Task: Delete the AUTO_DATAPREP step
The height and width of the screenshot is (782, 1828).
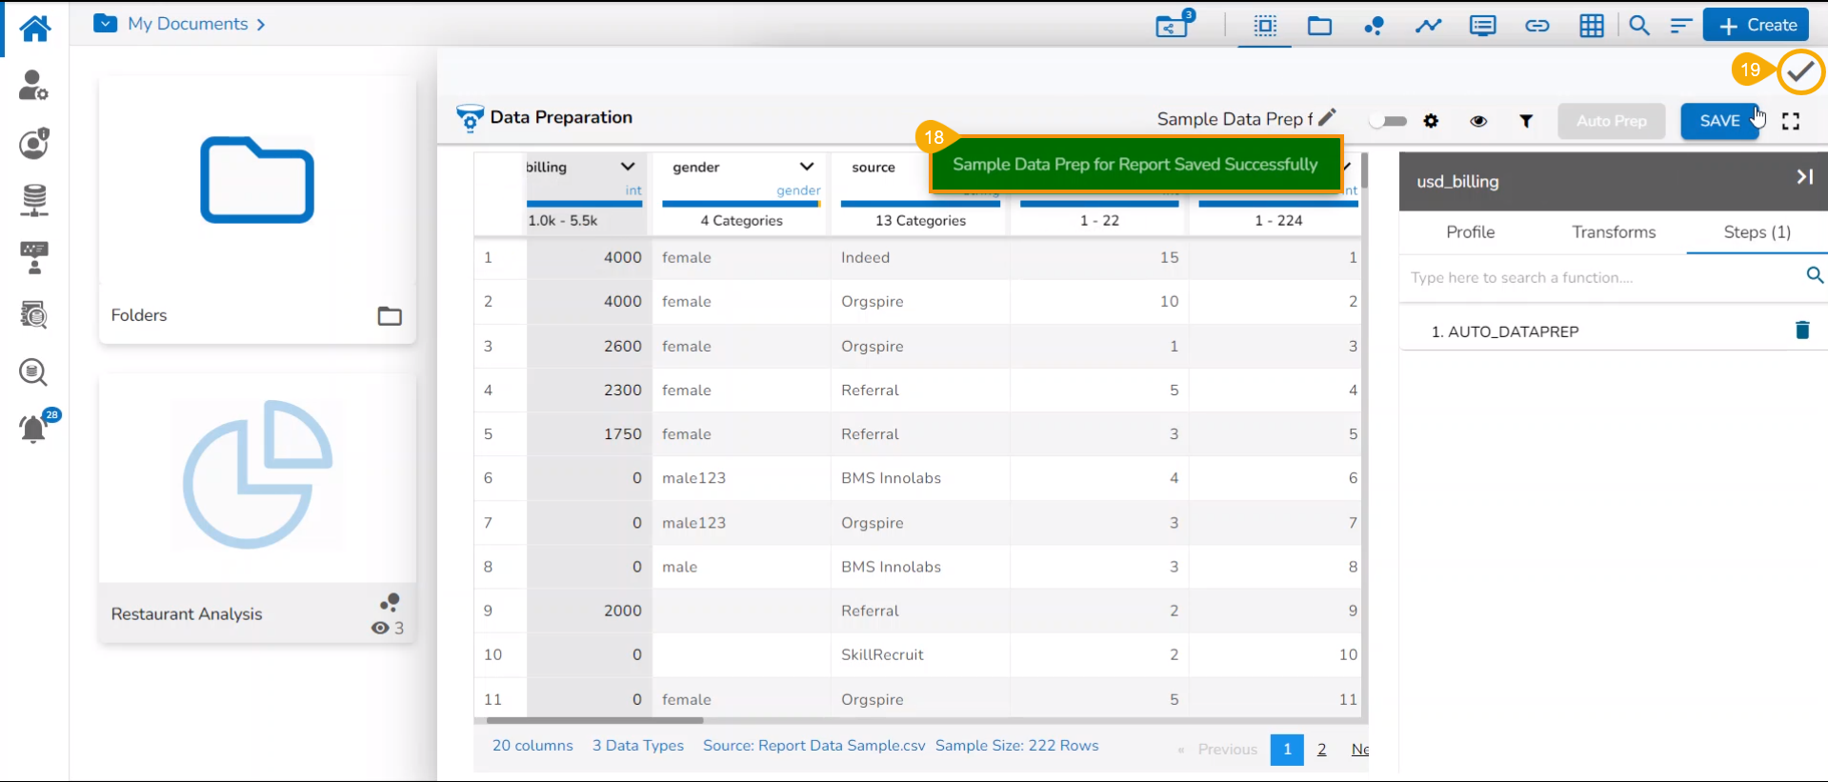Action: 1802,331
